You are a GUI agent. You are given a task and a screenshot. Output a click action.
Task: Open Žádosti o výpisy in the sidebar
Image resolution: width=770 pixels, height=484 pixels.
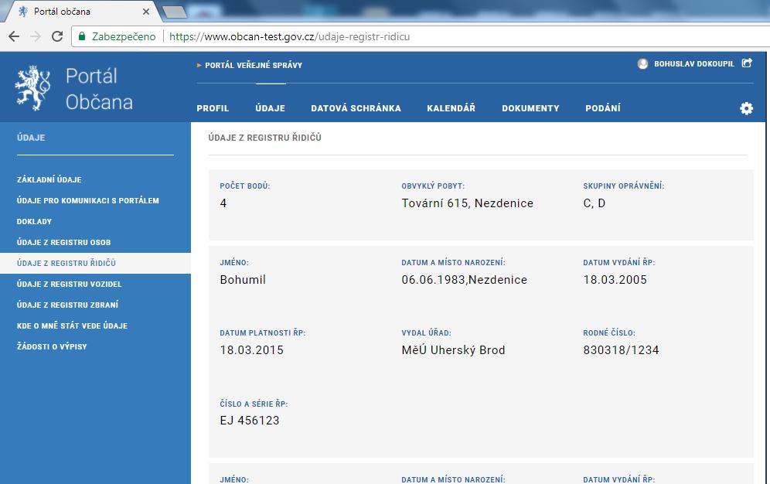(x=52, y=346)
